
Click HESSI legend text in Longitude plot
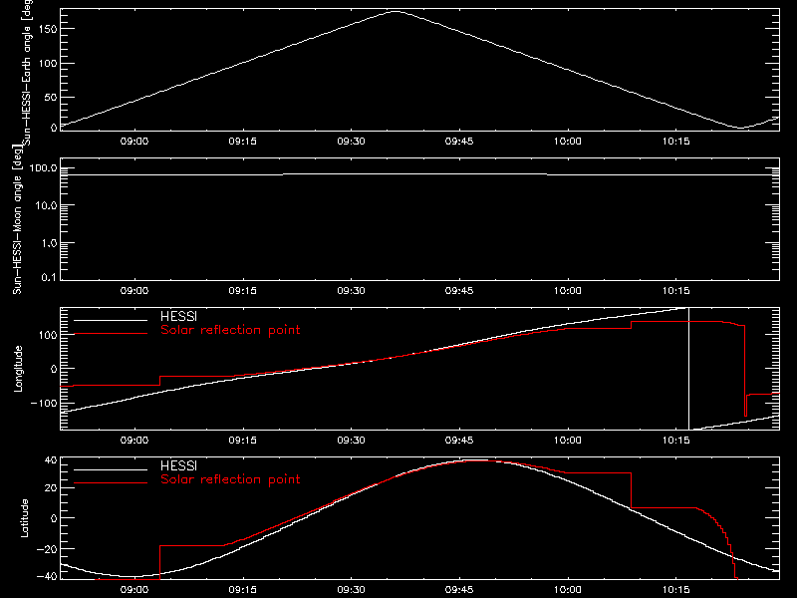pos(178,316)
